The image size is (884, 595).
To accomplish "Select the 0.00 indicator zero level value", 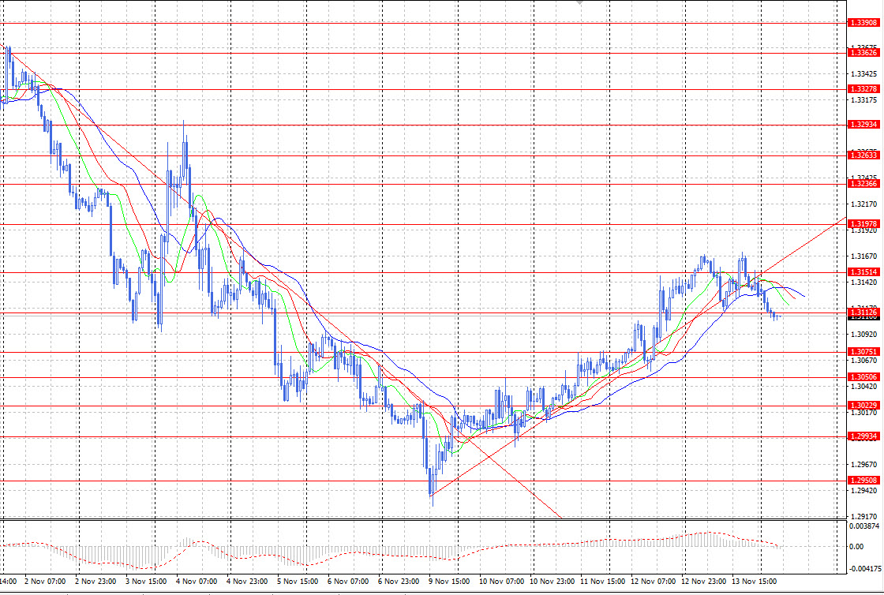I will point(856,547).
